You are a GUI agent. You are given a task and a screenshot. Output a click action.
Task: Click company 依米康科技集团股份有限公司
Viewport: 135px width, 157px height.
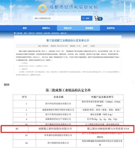(x=58, y=135)
